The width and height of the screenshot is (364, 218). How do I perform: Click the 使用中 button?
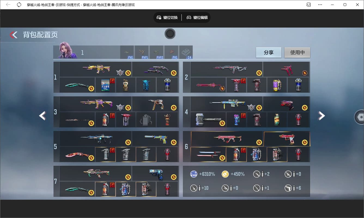[x=297, y=53]
